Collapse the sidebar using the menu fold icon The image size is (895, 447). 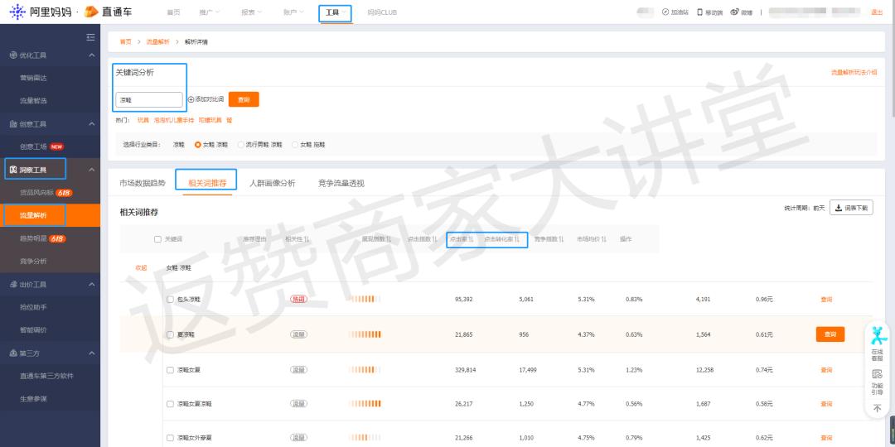click(x=90, y=37)
